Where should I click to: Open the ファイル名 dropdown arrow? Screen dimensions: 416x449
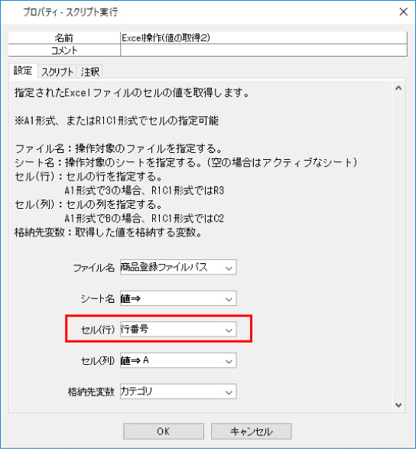[229, 268]
